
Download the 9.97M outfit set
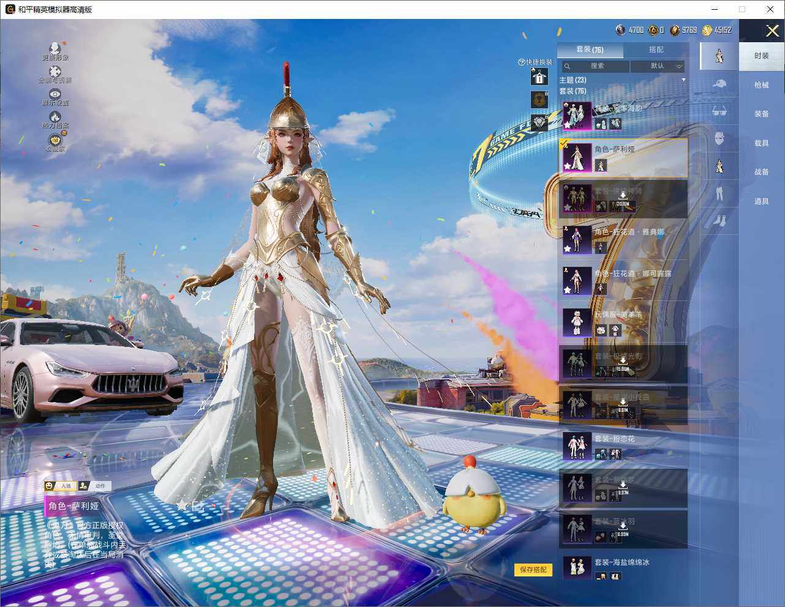pyautogui.click(x=623, y=486)
